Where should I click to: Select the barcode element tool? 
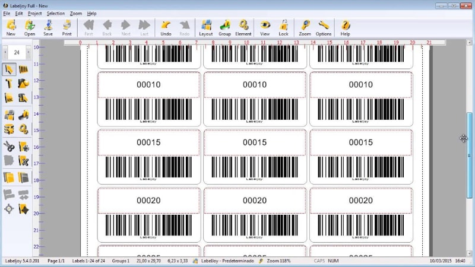[23, 69]
